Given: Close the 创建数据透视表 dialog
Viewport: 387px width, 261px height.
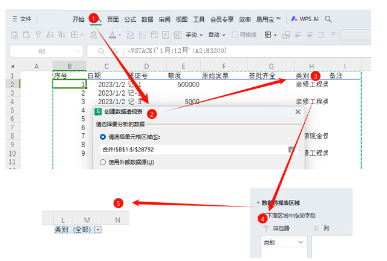Looking at the screenshot, I should point(298,111).
